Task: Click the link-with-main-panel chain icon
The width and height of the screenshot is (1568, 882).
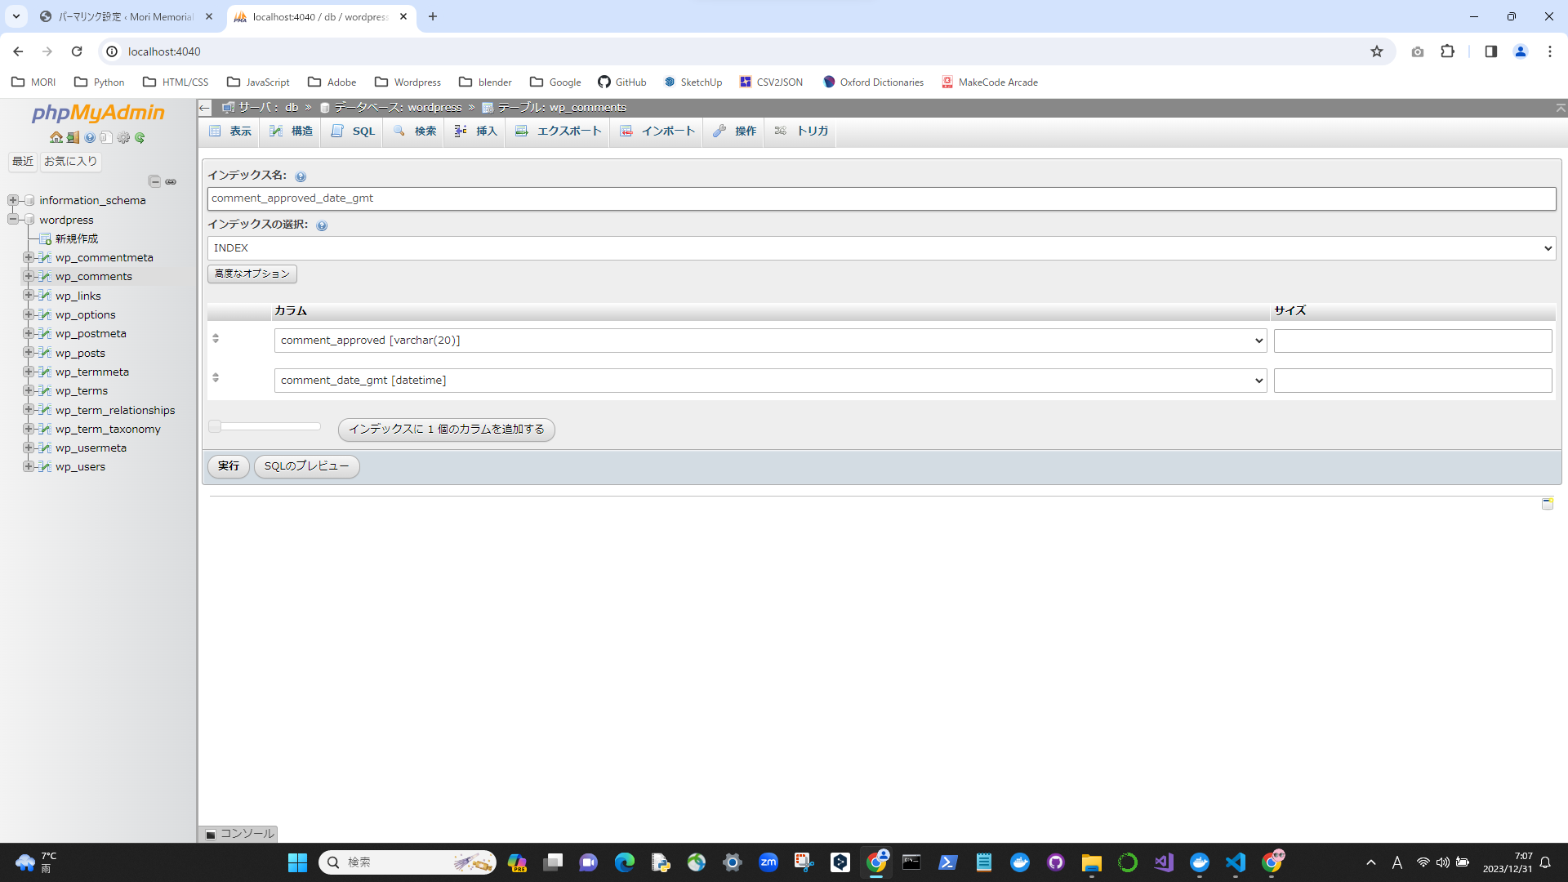Action: click(171, 181)
